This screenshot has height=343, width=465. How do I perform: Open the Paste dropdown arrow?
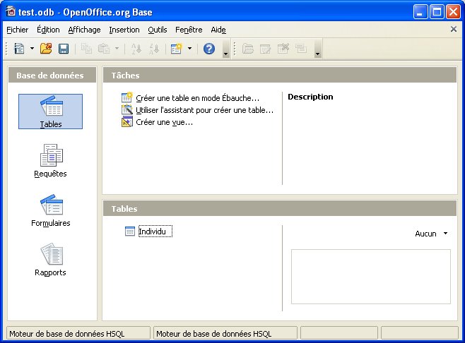tap(117, 48)
